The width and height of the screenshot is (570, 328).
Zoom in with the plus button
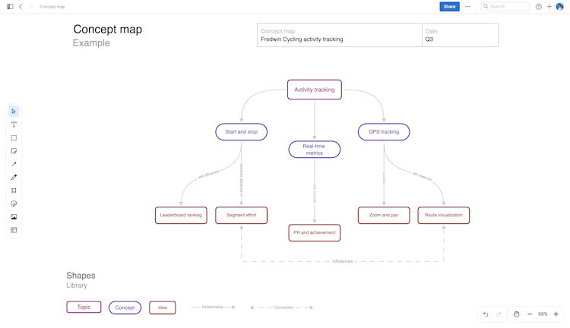pos(556,314)
